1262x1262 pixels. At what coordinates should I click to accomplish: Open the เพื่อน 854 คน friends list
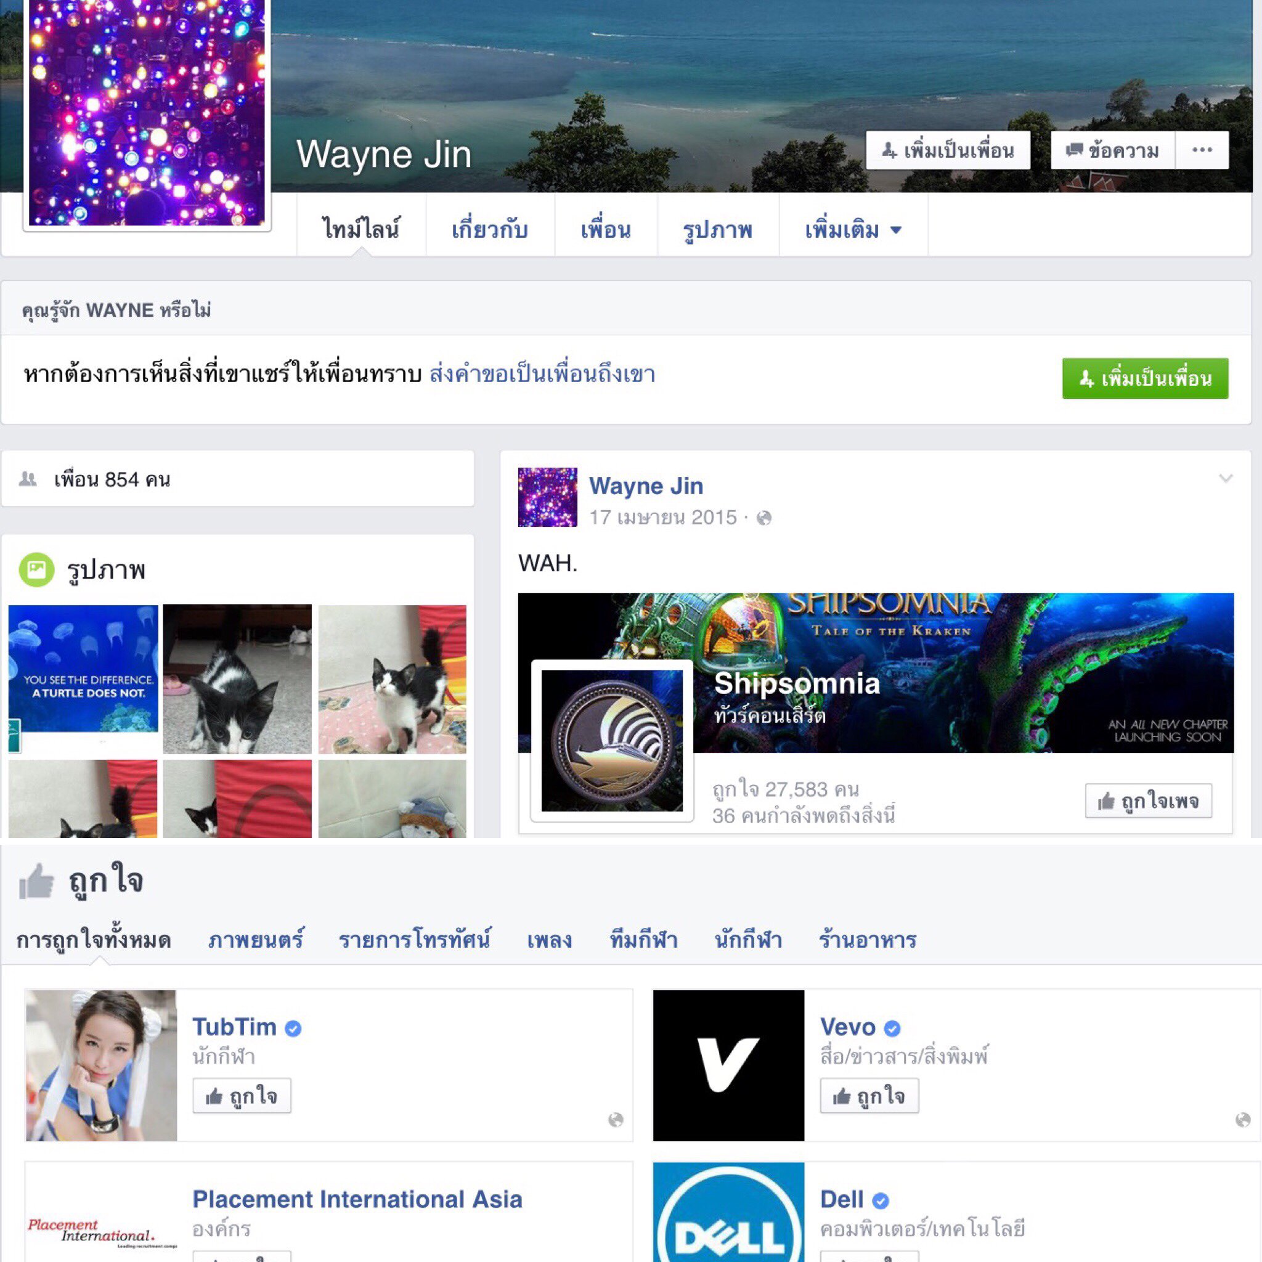coord(112,479)
